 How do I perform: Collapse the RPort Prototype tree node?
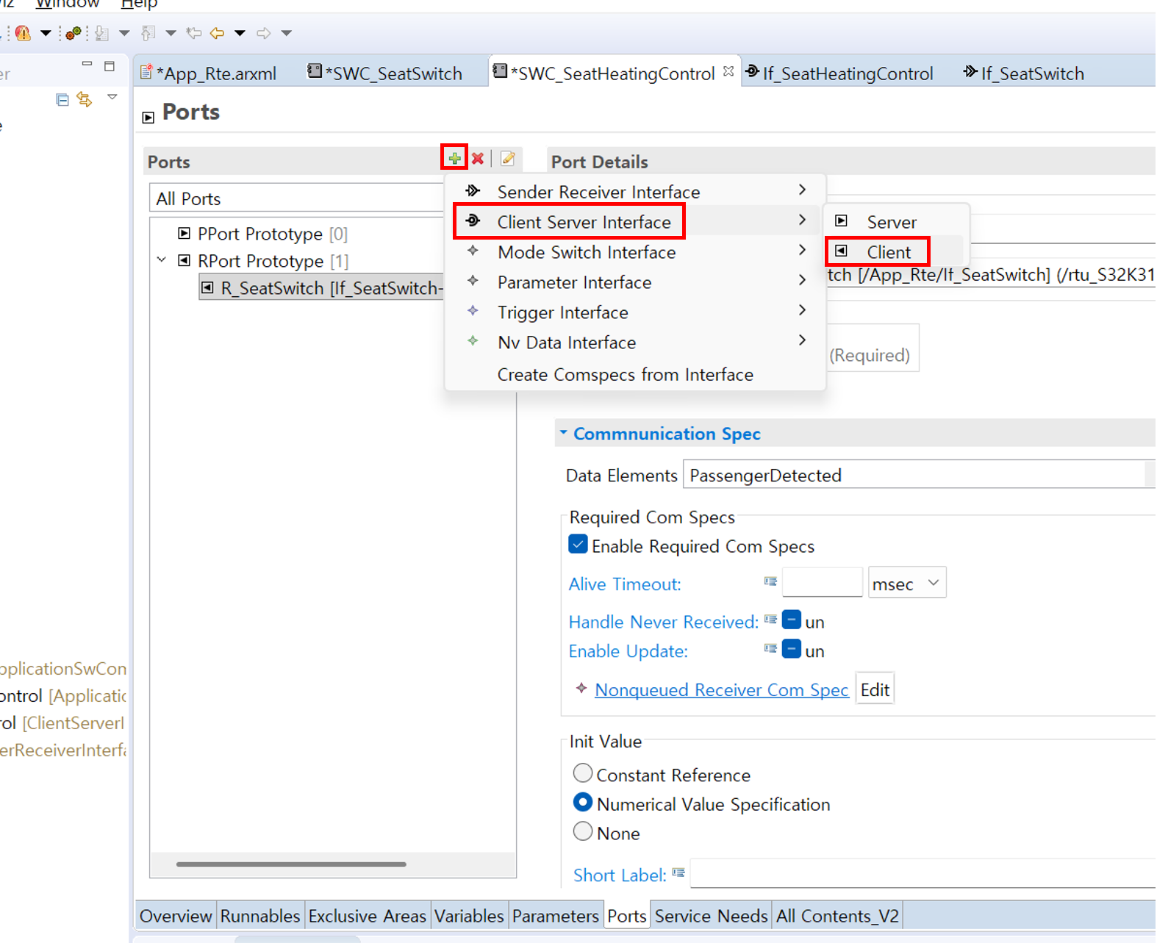[162, 260]
